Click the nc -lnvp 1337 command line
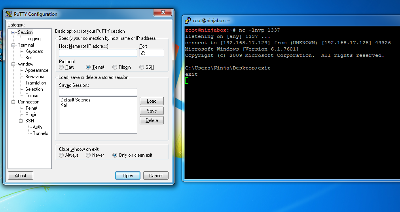 click(259, 30)
